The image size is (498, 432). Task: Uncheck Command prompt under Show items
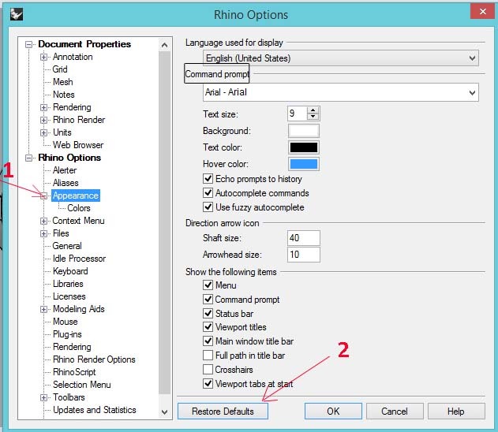coord(208,299)
